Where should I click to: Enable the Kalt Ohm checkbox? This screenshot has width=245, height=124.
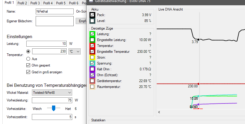pos(92,69)
